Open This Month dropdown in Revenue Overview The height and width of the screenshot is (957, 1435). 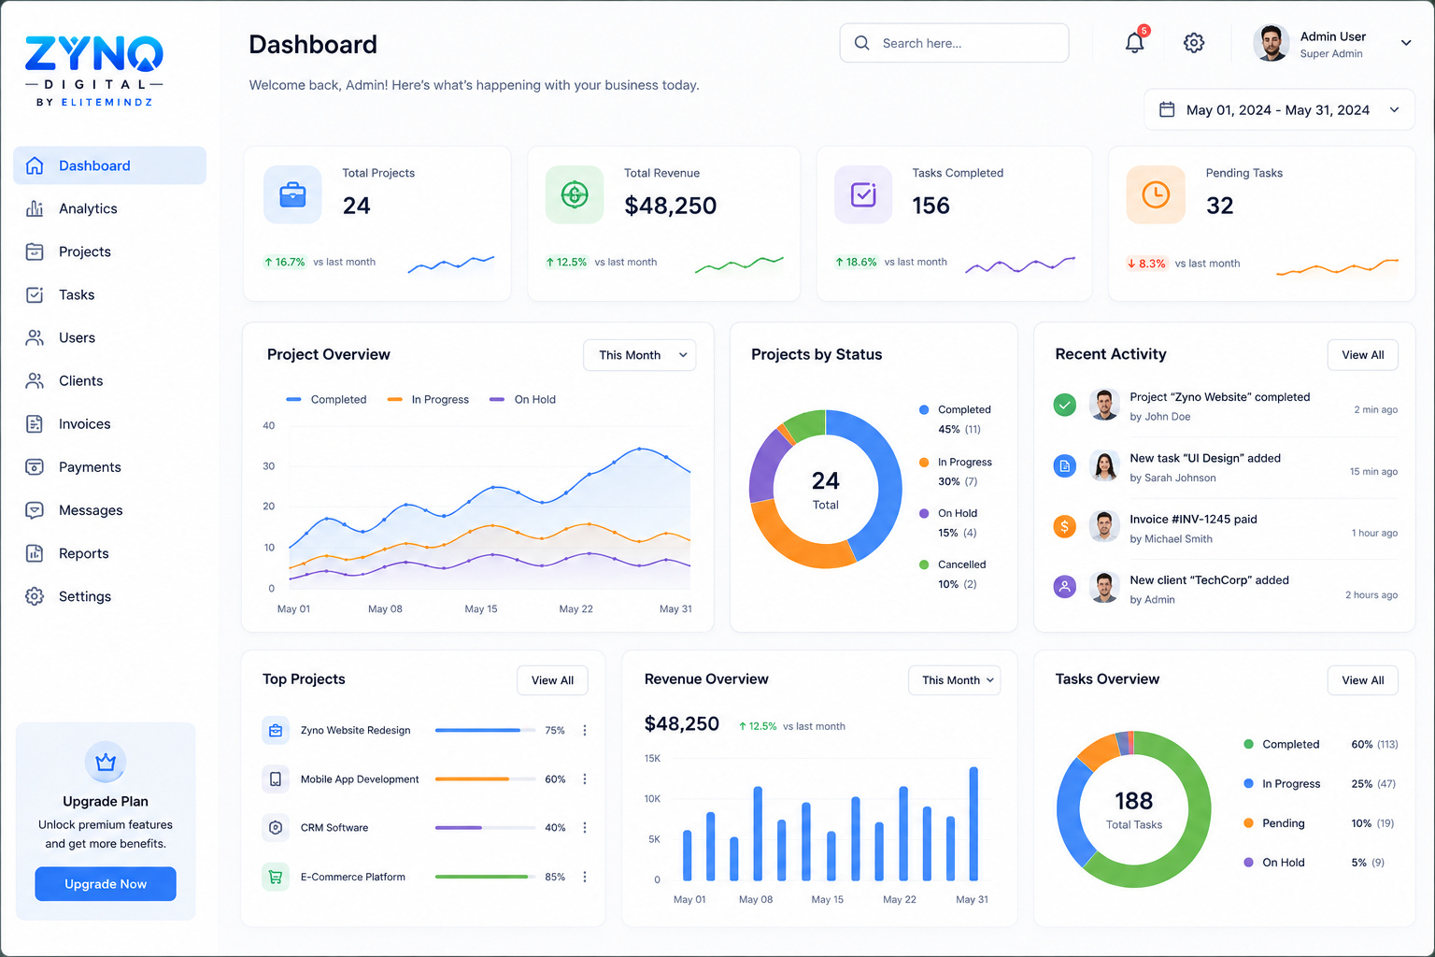click(x=954, y=680)
